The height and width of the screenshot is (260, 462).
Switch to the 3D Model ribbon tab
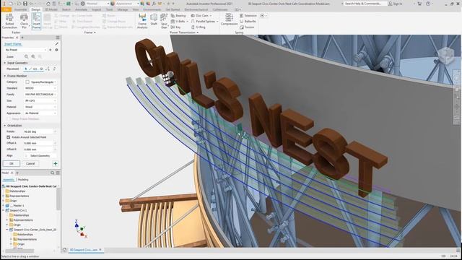coord(51,9)
